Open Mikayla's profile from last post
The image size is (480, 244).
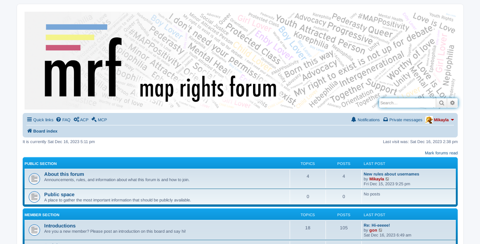coord(377,179)
